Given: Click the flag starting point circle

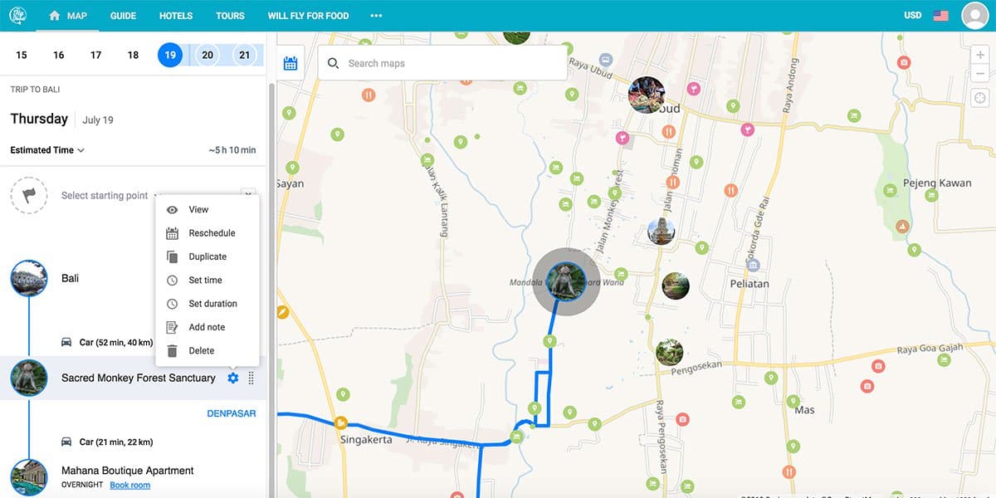Looking at the screenshot, I should coord(29,196).
